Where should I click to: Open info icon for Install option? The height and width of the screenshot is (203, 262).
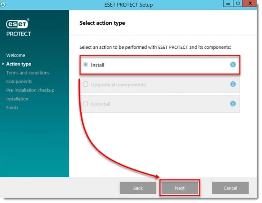coord(233,64)
